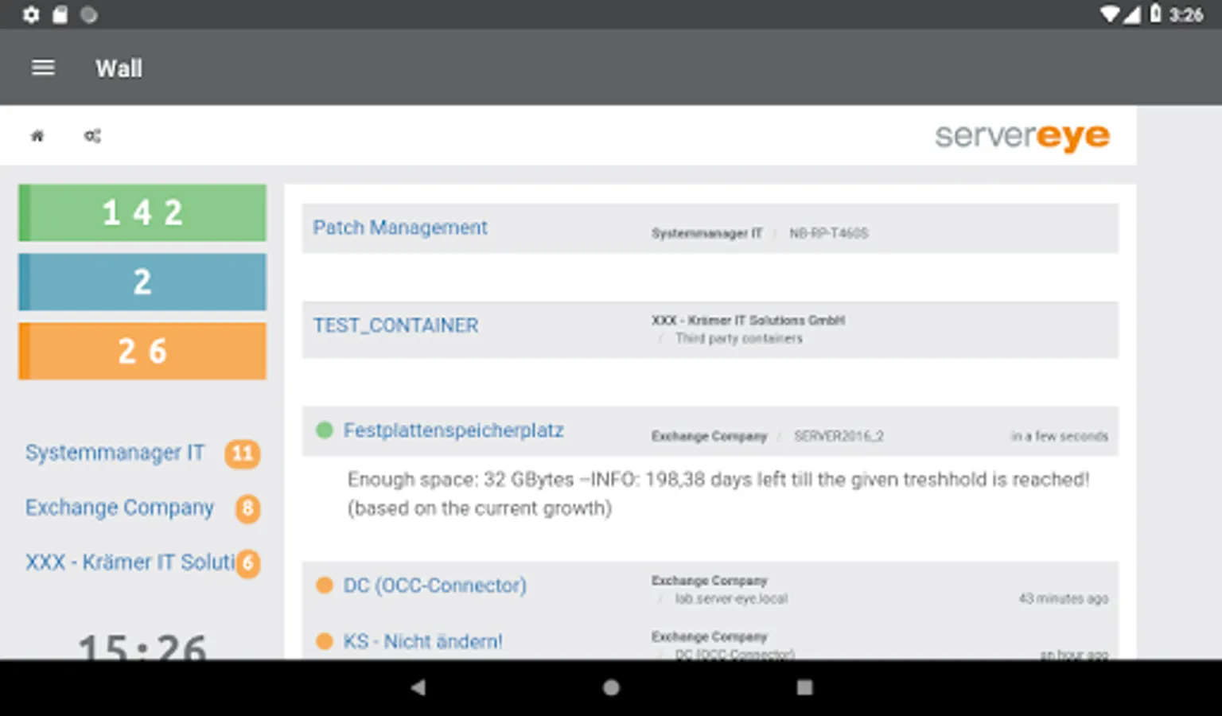Screen dimensions: 1222x716
Task: Go to the home icon
Action: pyautogui.click(x=37, y=136)
